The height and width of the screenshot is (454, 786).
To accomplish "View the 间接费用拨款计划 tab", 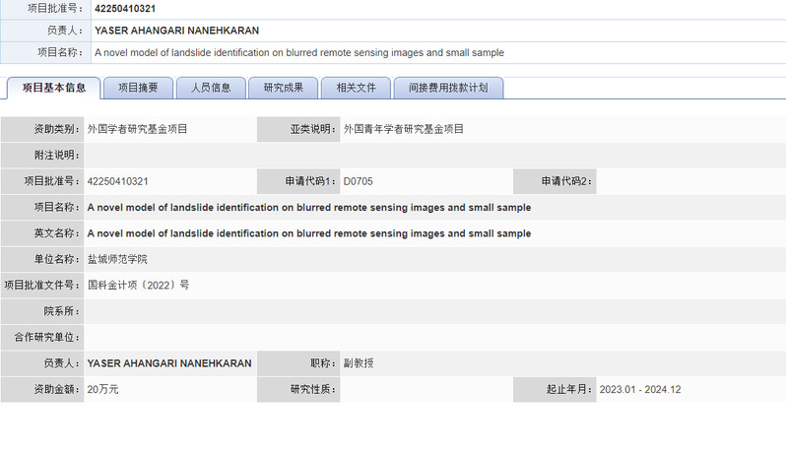I will tap(448, 88).
